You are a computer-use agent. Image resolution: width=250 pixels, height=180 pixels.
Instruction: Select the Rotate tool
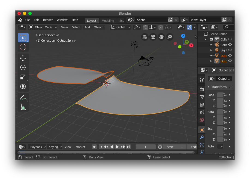[x=23, y=67]
